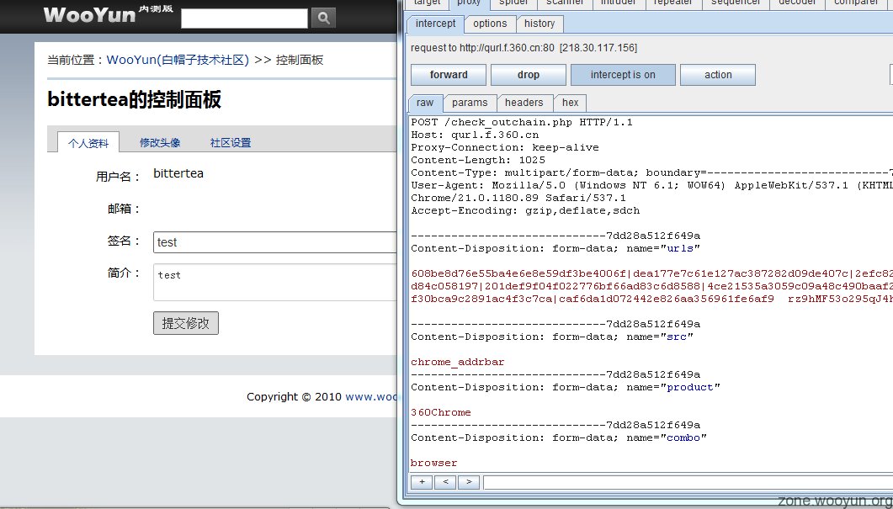Toggle the 'intercept is on' button
The image size is (893, 509).
tap(623, 75)
